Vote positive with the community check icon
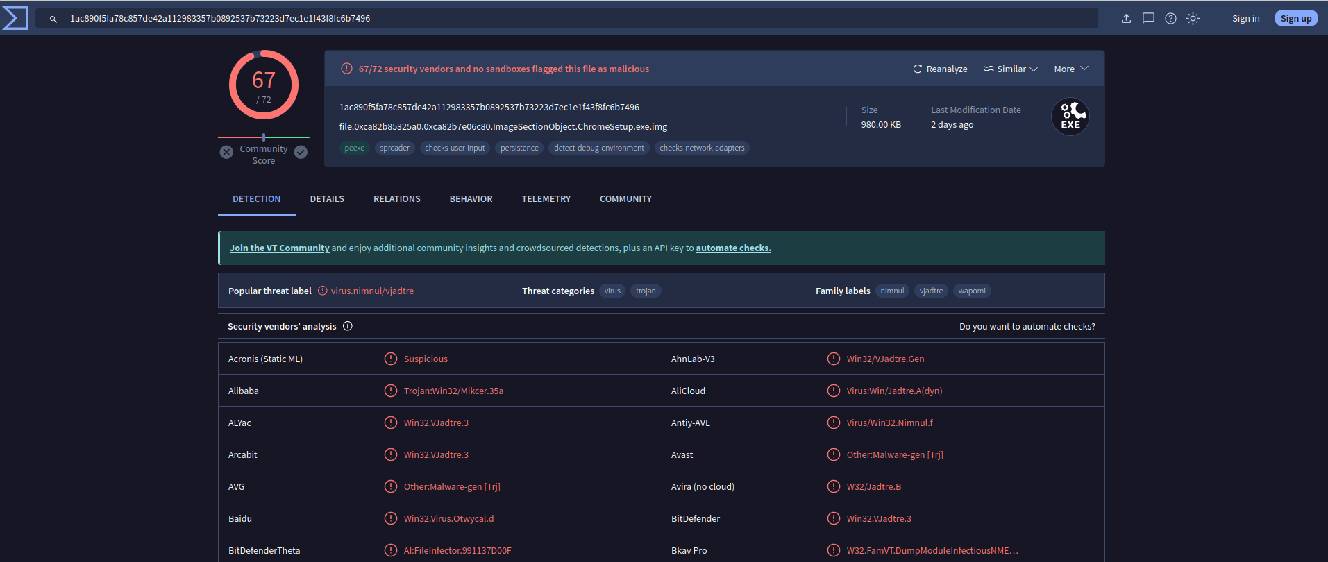The image size is (1328, 562). tap(301, 152)
